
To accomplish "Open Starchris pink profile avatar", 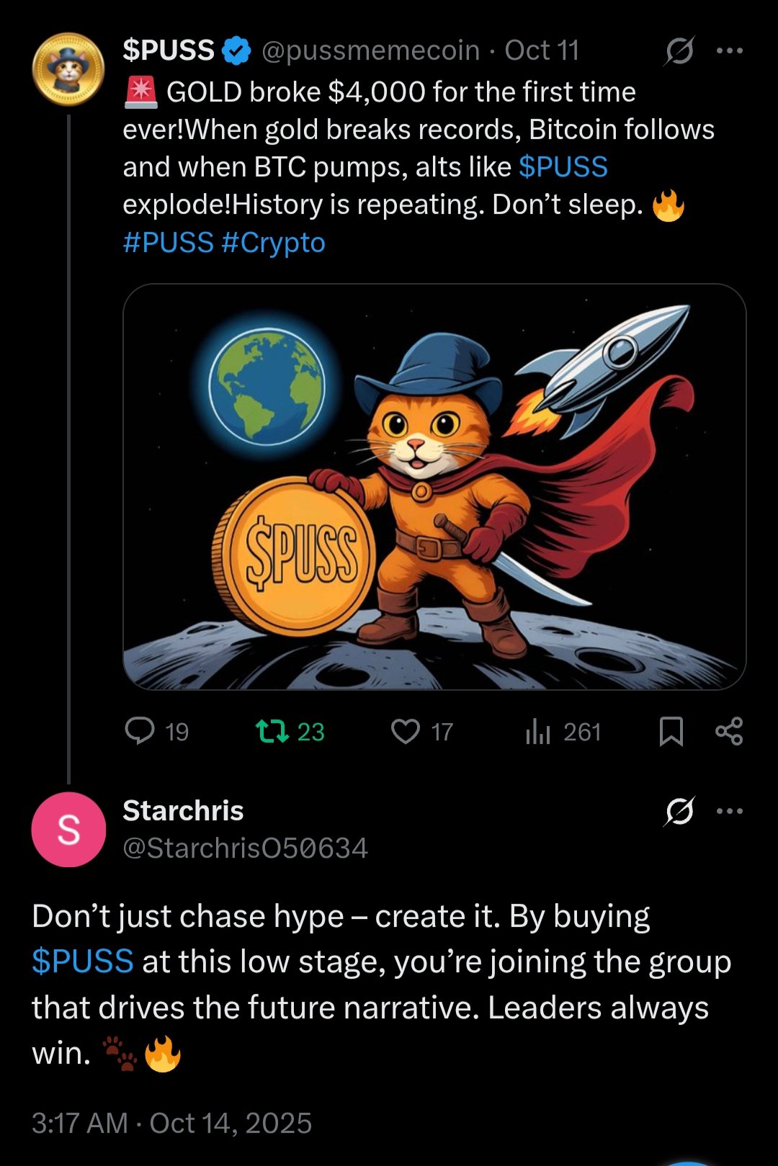I will (x=68, y=829).
